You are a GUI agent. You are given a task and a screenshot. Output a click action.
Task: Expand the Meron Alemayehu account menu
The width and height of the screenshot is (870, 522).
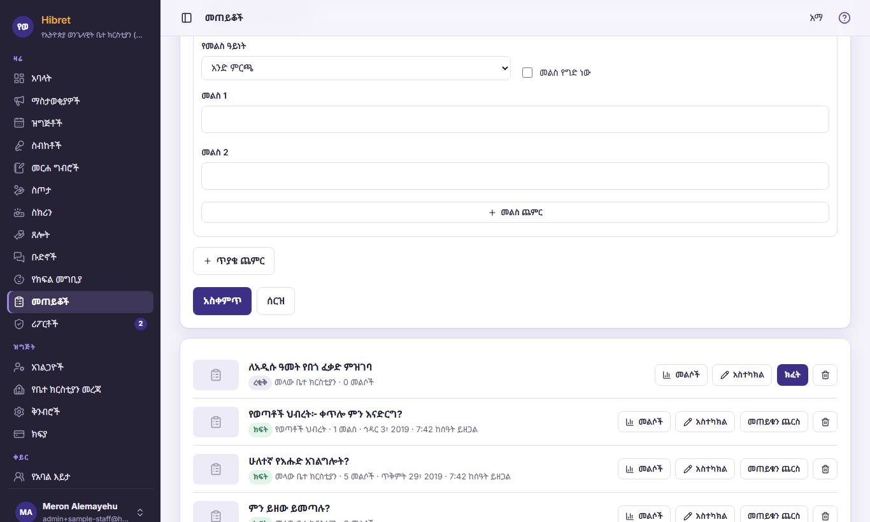[80, 511]
